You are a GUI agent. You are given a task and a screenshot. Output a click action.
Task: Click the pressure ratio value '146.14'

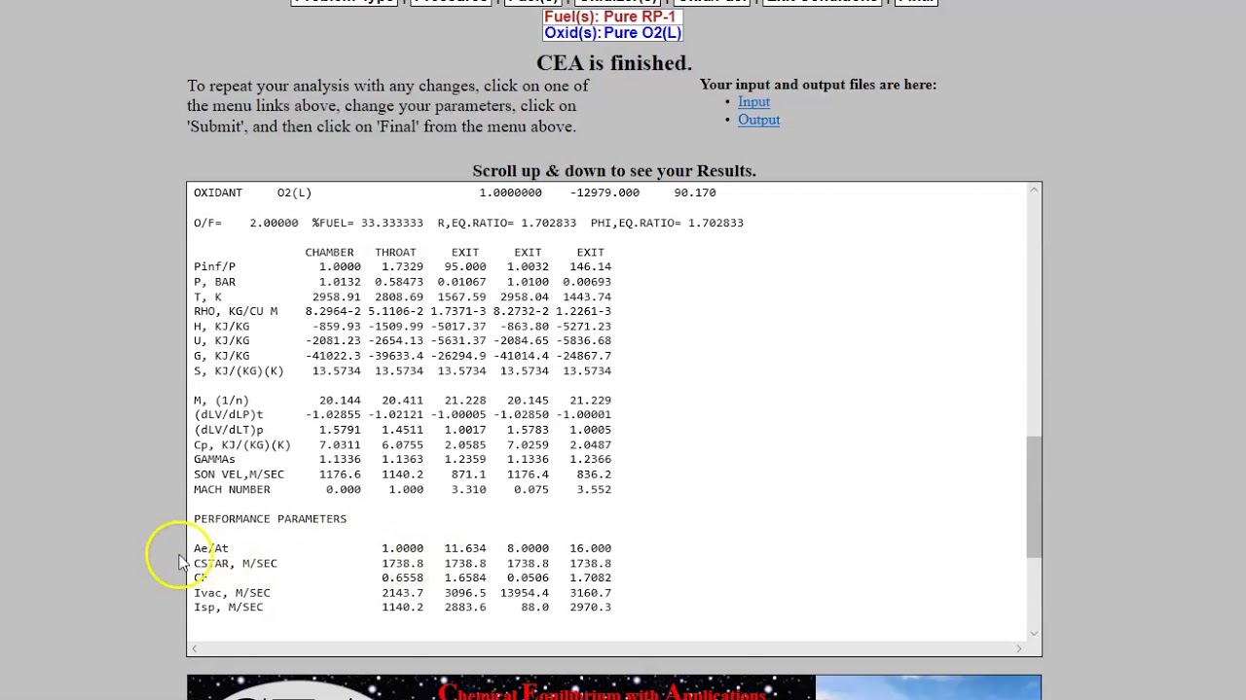tap(590, 266)
